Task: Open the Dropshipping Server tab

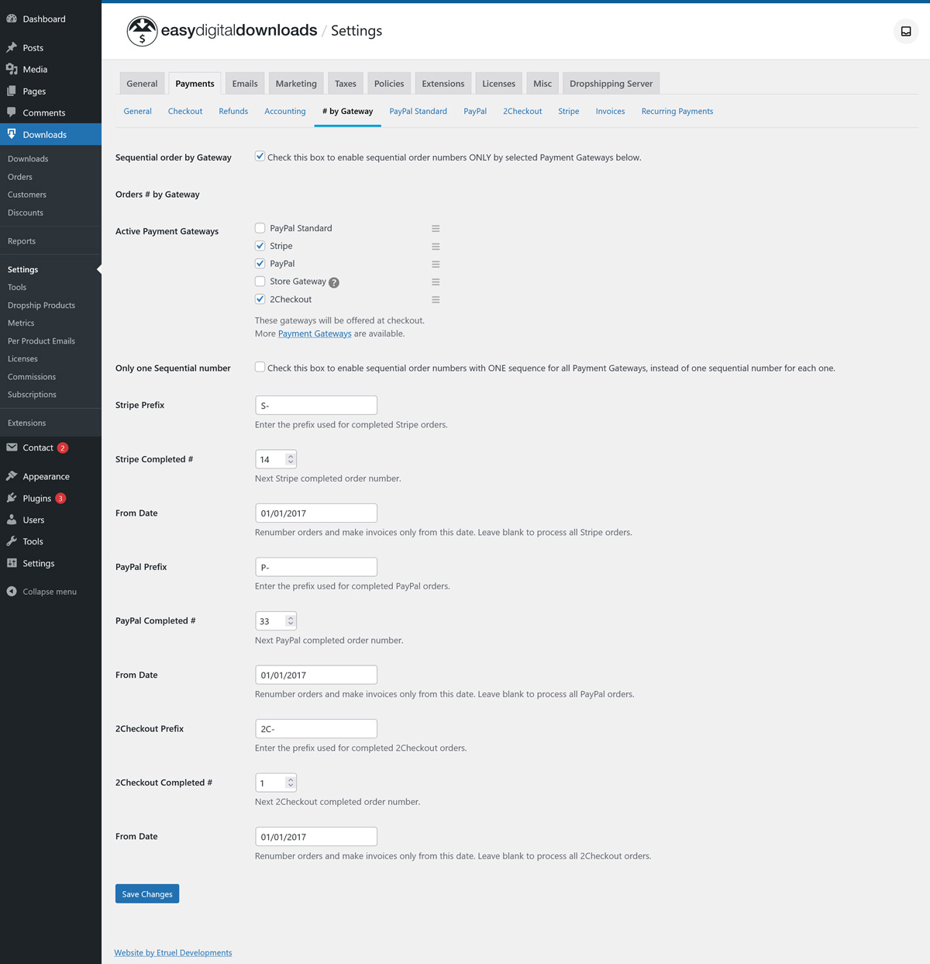Action: 611,83
